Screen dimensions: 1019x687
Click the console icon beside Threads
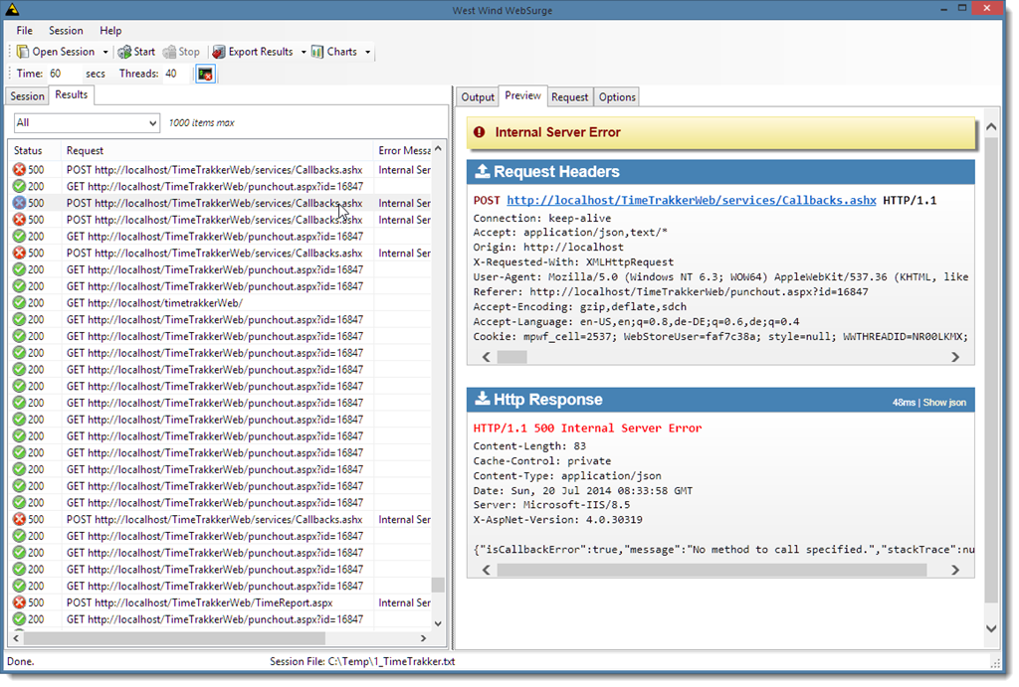[205, 74]
